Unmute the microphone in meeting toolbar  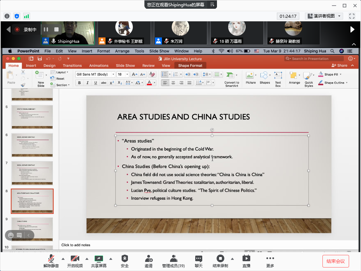click(51, 259)
